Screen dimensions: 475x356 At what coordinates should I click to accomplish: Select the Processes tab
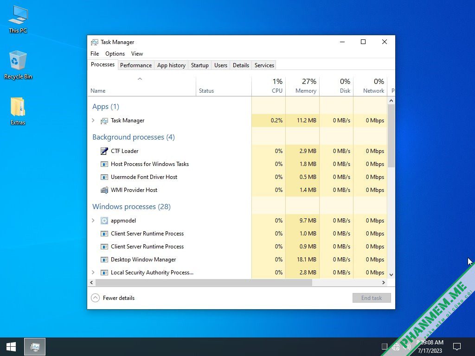(103, 64)
